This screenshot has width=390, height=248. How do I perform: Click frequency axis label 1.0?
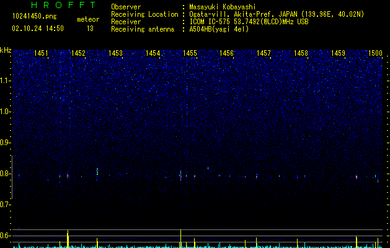click(6, 112)
